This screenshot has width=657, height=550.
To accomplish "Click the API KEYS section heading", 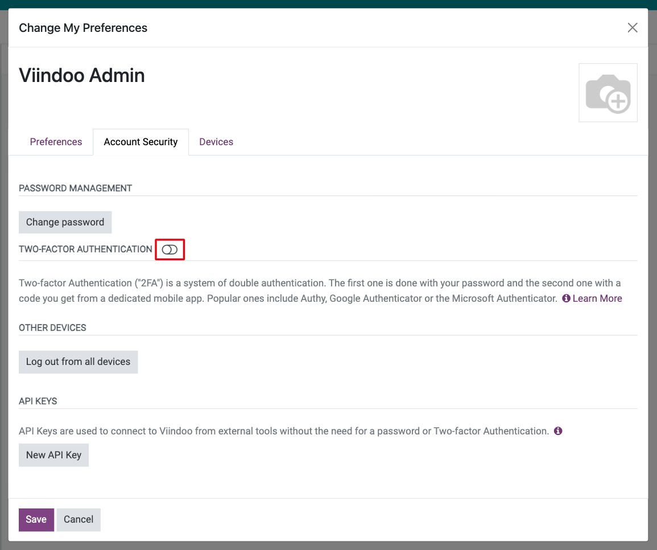I will coord(38,401).
